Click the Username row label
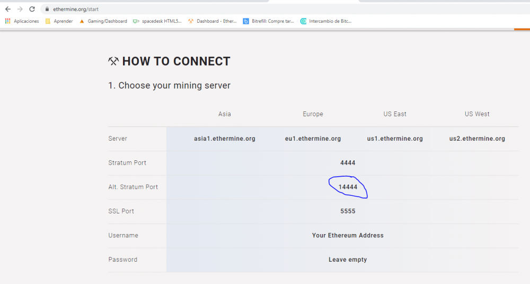The height and width of the screenshot is (284, 530). (x=123, y=235)
